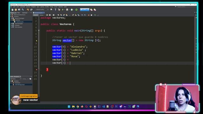Open the View menu
The height and width of the screenshot is (114, 203).
(x=18, y=7)
